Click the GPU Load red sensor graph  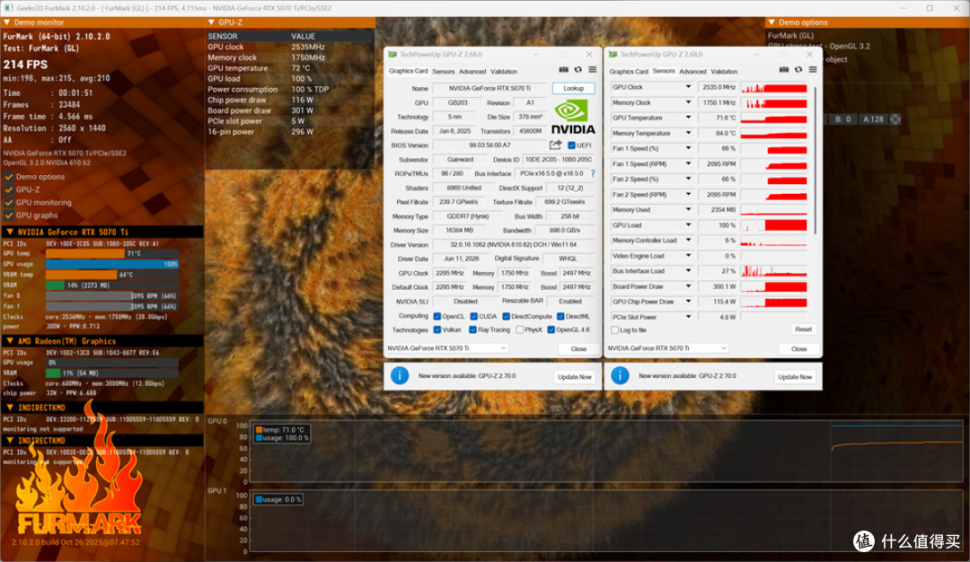773,225
